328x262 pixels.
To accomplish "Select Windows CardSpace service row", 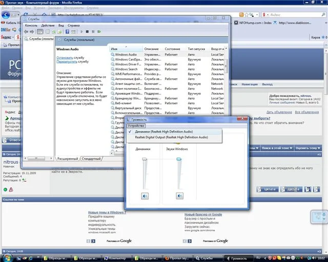I will pos(167,59).
